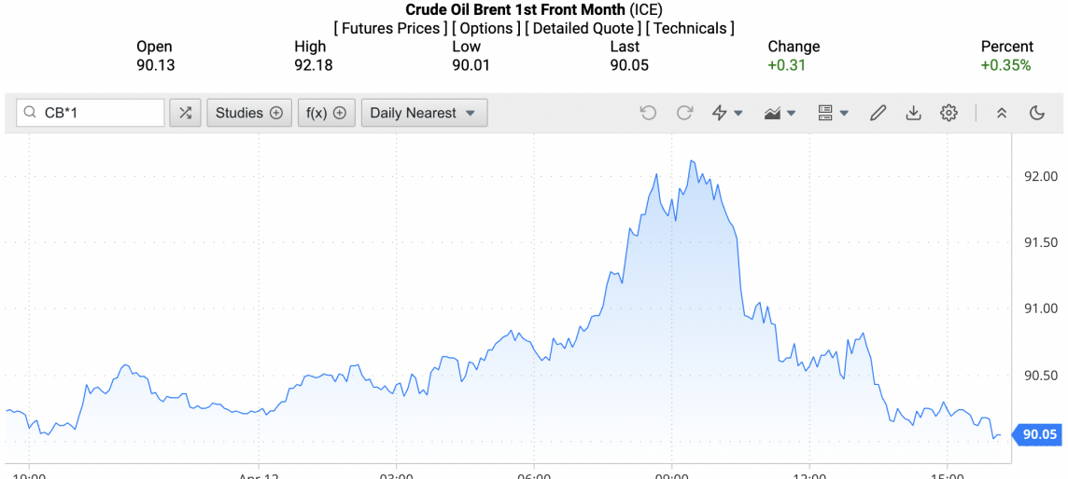The height and width of the screenshot is (479, 1068).
Task: Open the Daily Nearest dropdown
Action: 424,113
